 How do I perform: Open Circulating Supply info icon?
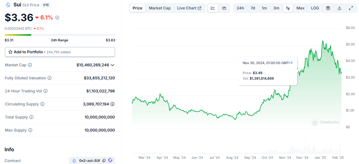pyautogui.click(x=42, y=104)
